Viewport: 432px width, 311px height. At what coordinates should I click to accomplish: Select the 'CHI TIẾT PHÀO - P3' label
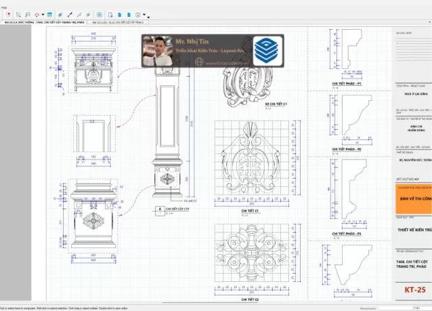tap(347, 234)
